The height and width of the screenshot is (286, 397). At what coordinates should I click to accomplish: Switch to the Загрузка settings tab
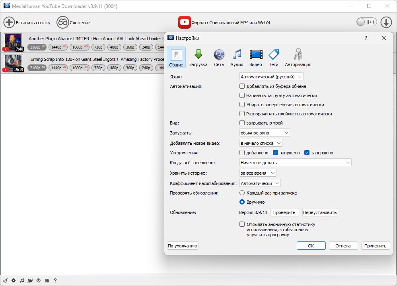click(x=198, y=57)
